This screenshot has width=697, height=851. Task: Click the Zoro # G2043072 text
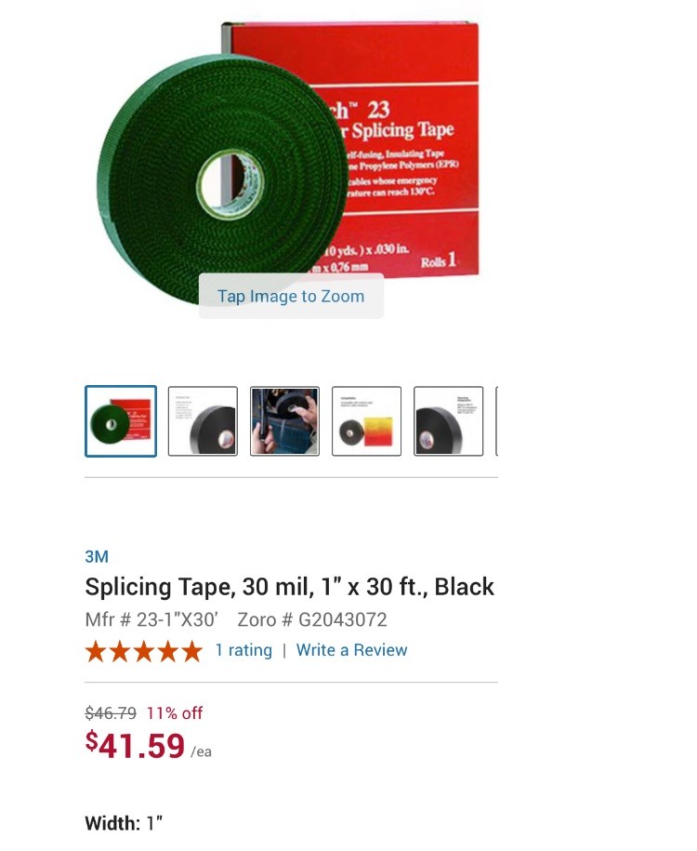[312, 619]
